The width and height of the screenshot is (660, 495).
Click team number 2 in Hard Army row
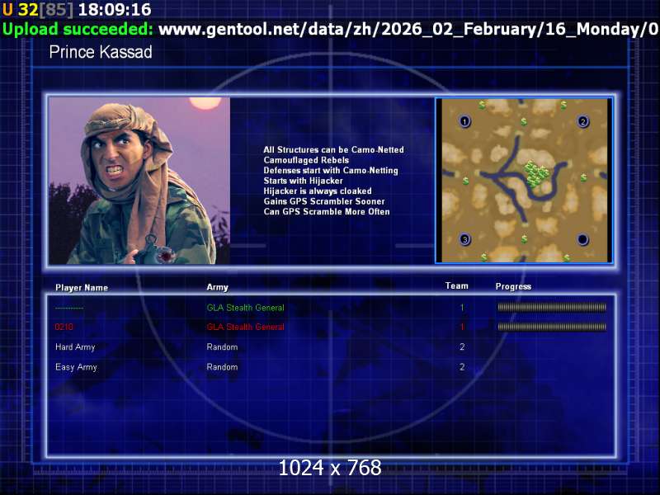(x=462, y=346)
